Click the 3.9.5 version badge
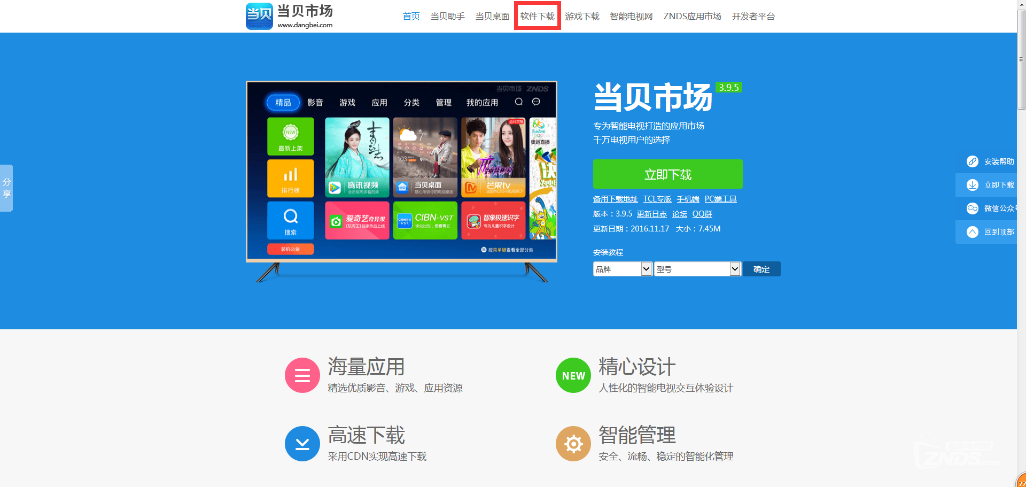 click(x=729, y=88)
